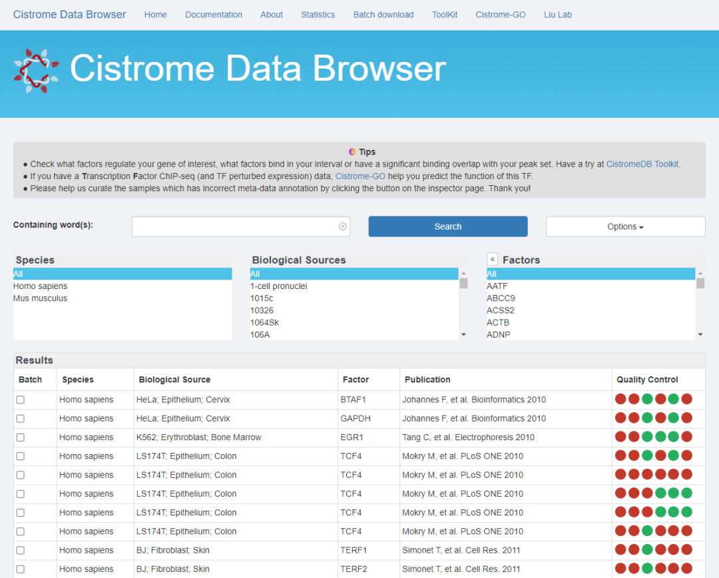Click the Tips lightbulb icon
The height and width of the screenshot is (578, 719).
pyautogui.click(x=352, y=152)
